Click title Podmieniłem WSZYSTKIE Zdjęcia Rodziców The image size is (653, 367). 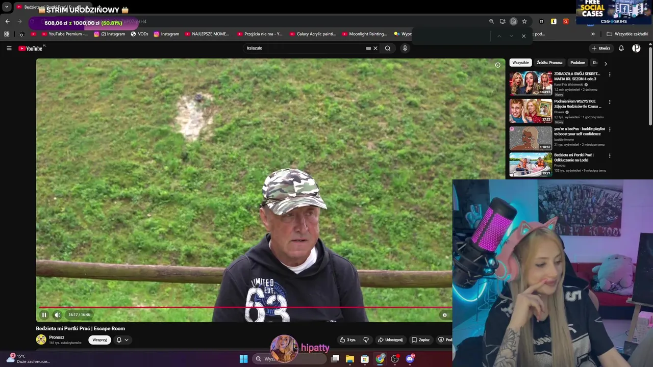pos(577,104)
